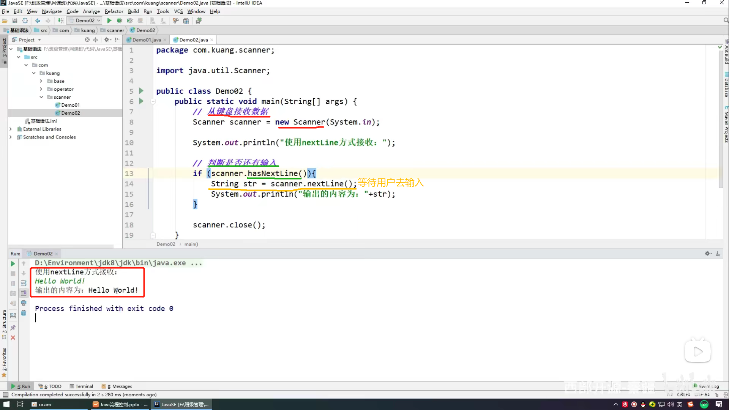This screenshot has width=729, height=410.
Task: Open Project Structure via wrench icon
Action: pos(176,21)
